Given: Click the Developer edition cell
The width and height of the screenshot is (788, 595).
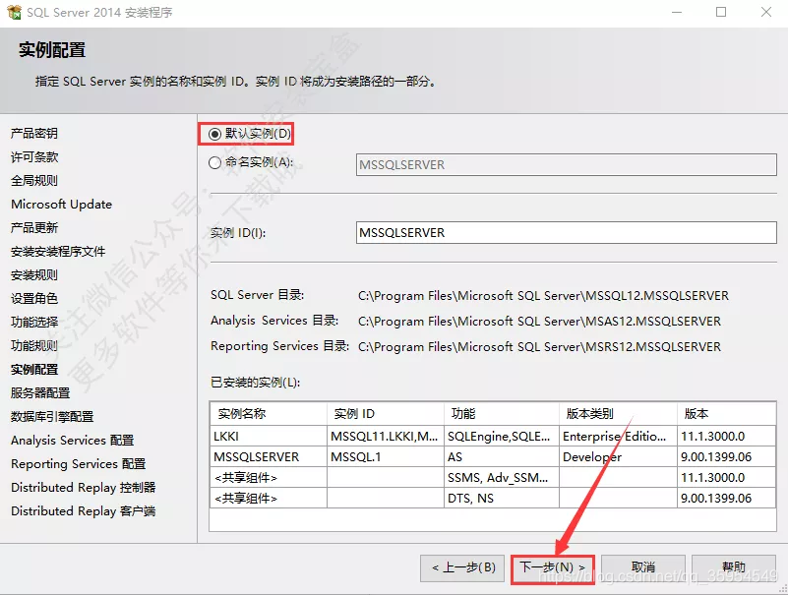Looking at the screenshot, I should coord(618,456).
